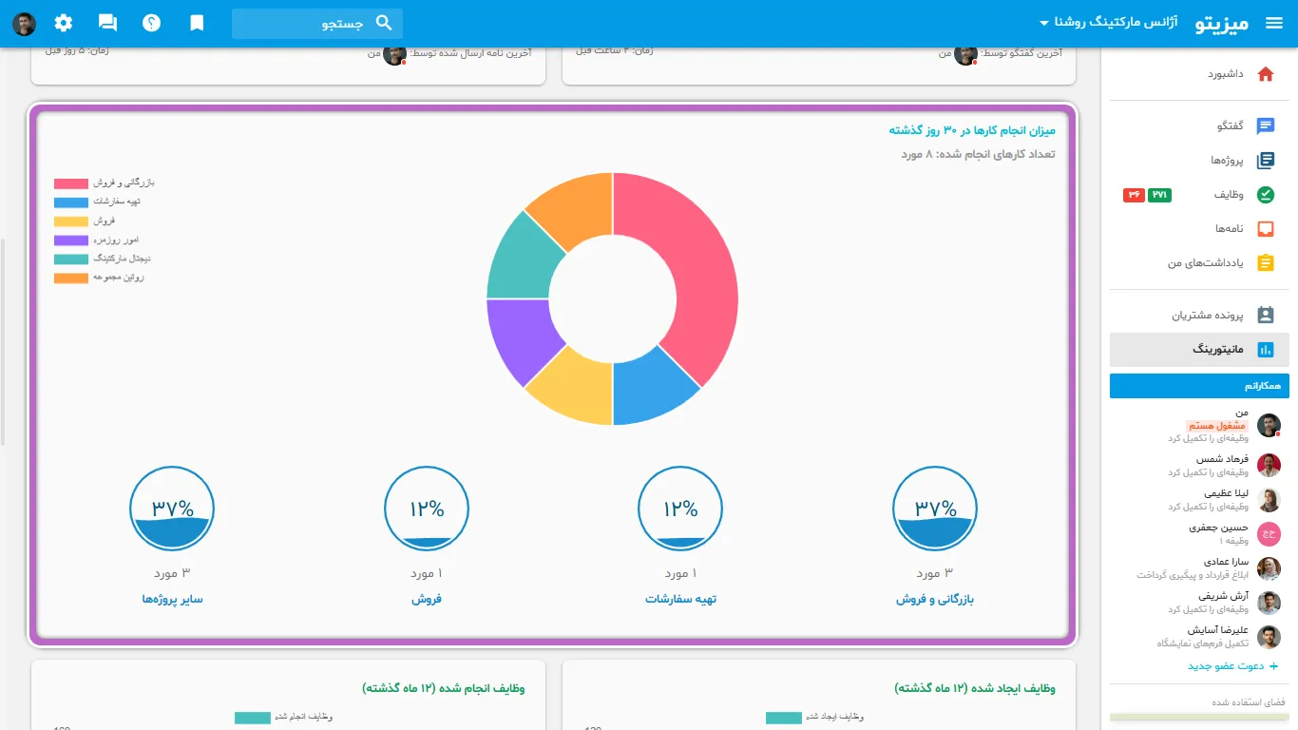Click the help question mark icon

(x=152, y=23)
